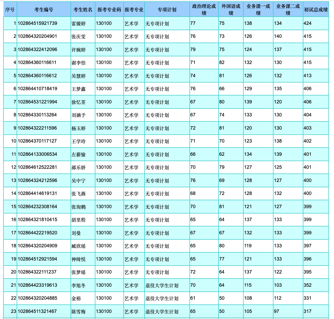The height and width of the screenshot is (319, 334).
Task: Click 退役大学生计划 in 李旭冬's row
Action: 162,285
